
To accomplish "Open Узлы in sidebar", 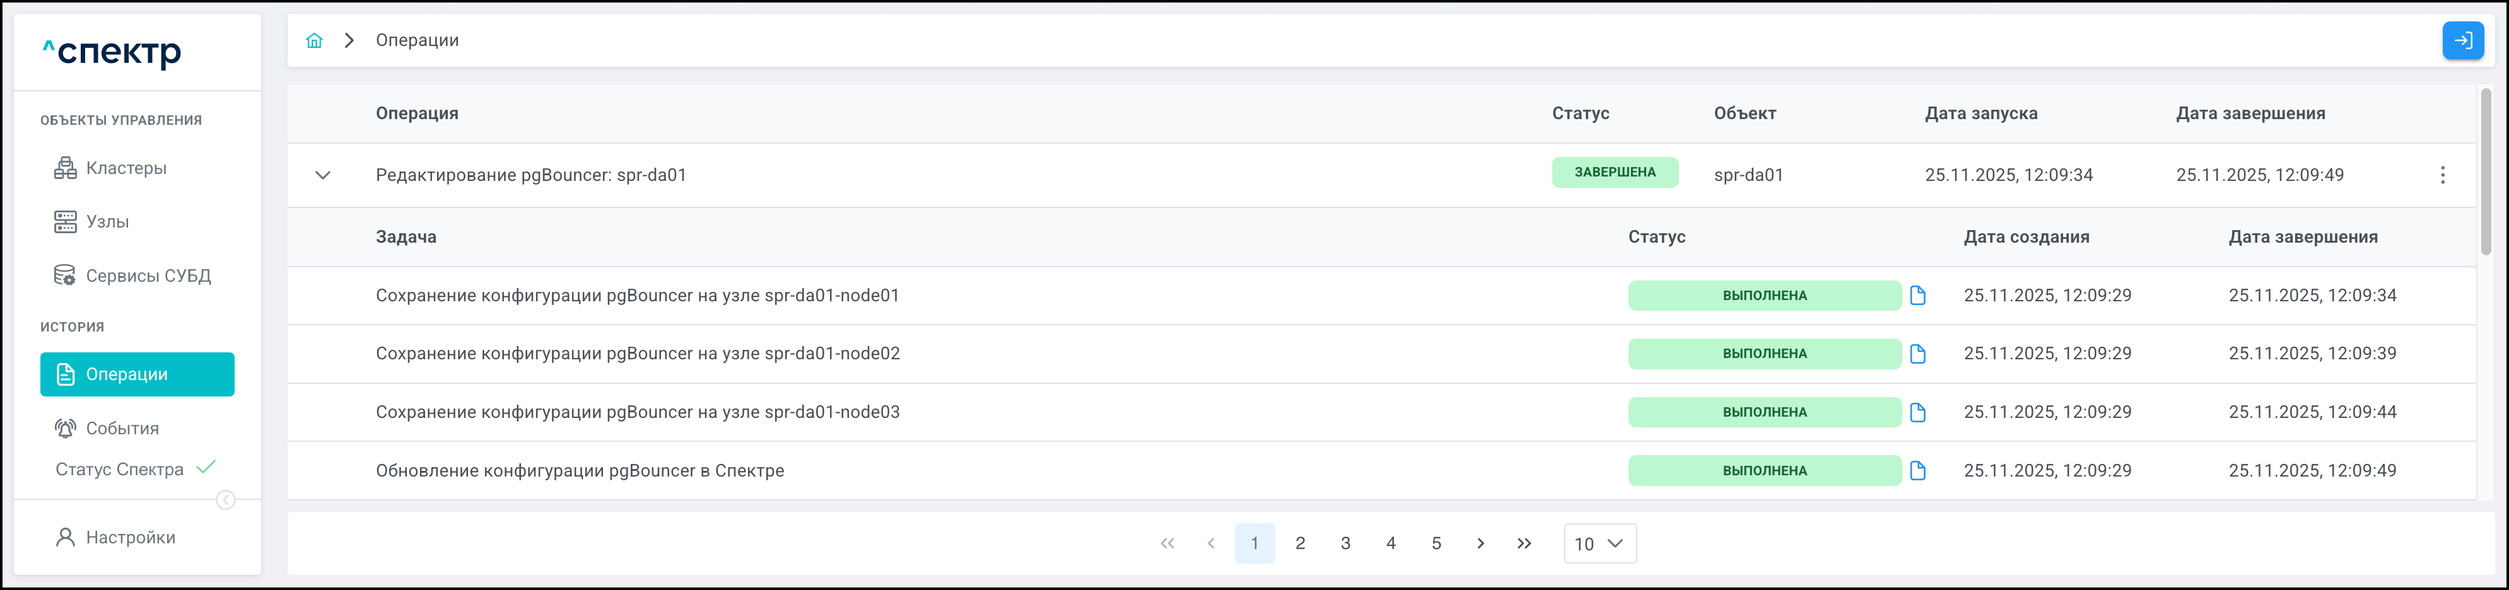I will pyautogui.click(x=107, y=222).
